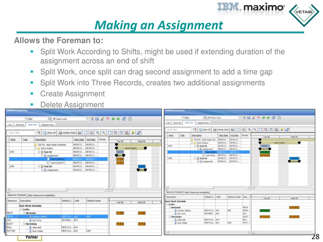The image size is (323, 242).
Task: Click Activity Chart button in right window
Action: (x=221, y=130)
